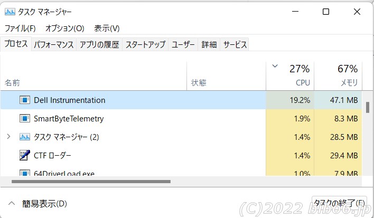Image resolution: width=374 pixels, height=218 pixels.
Task: Sort by the 名前 column header
Action: [x=93, y=76]
